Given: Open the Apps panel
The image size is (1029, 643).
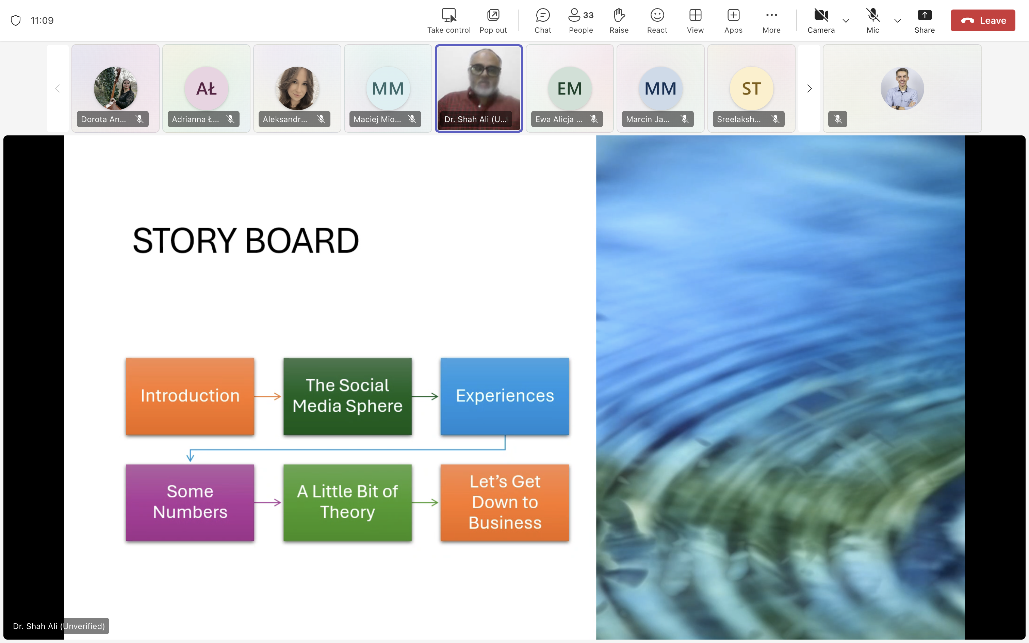Looking at the screenshot, I should point(733,20).
